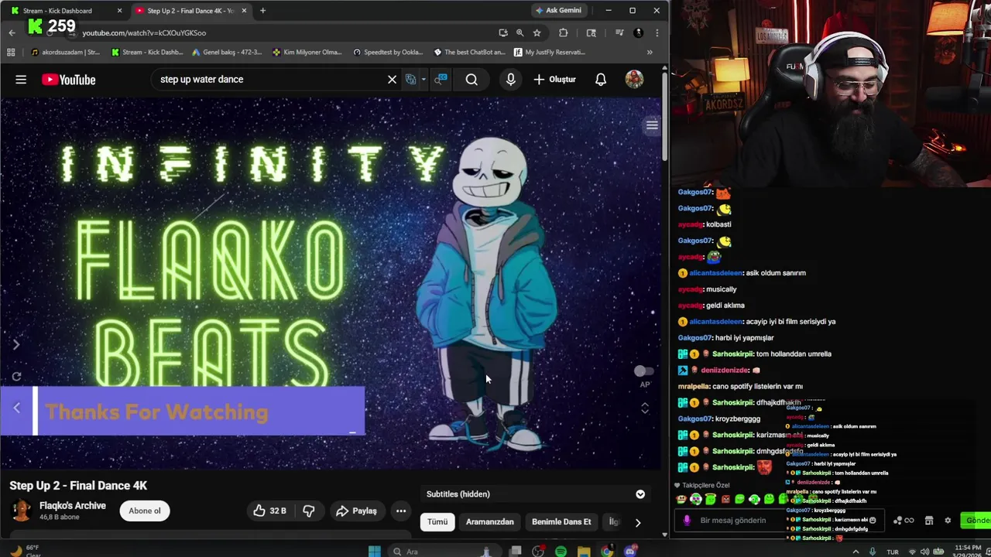991x557 pixels.
Task: Click the Oluştur create button
Action: pyautogui.click(x=554, y=80)
